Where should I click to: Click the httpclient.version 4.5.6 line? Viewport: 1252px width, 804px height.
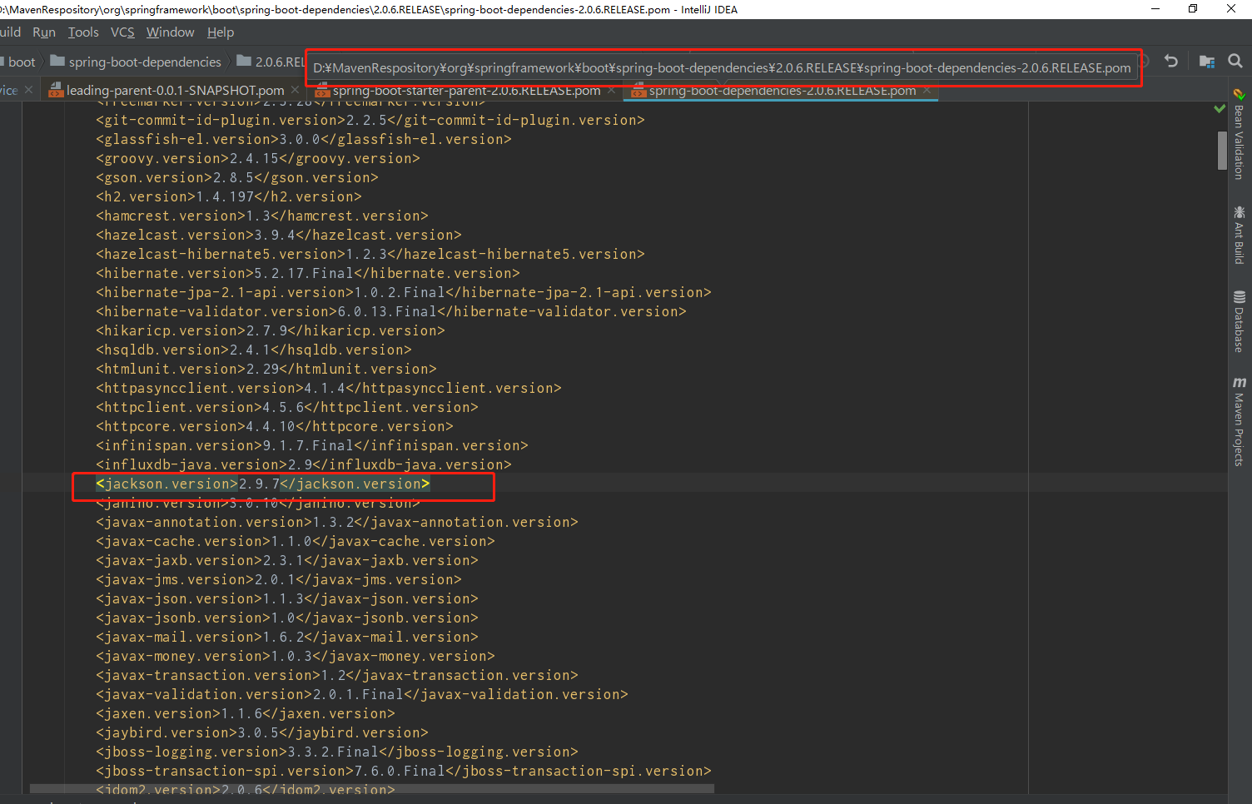pos(287,407)
